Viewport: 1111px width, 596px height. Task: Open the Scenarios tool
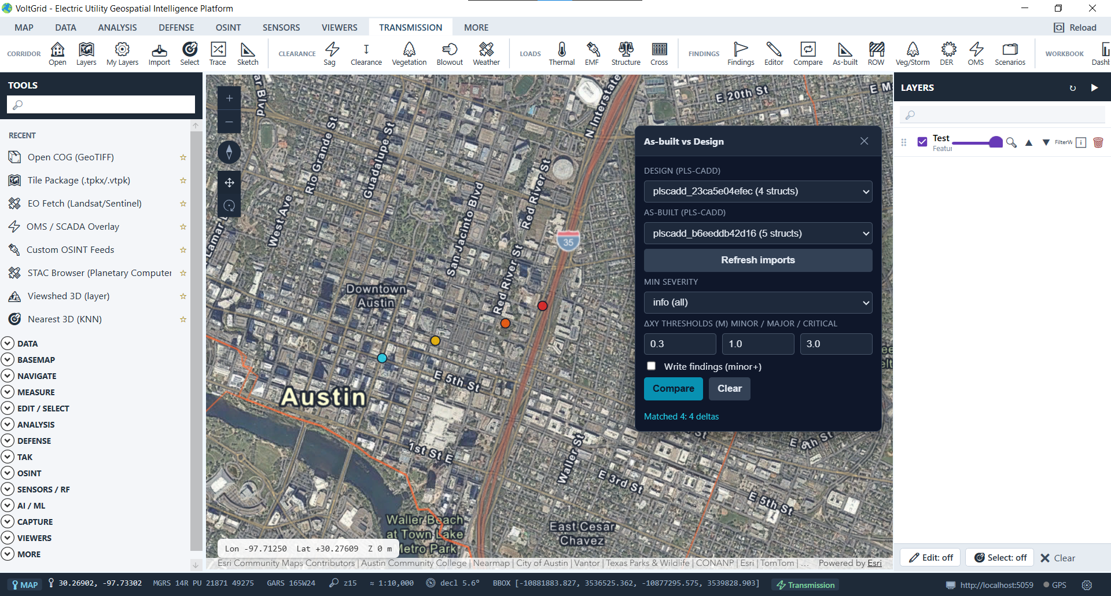coord(1010,54)
